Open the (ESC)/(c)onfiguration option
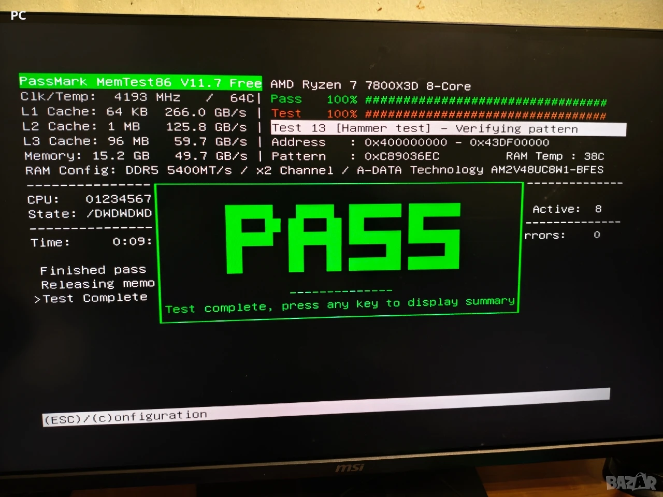Viewport: 663px width, 497px height. [125, 417]
